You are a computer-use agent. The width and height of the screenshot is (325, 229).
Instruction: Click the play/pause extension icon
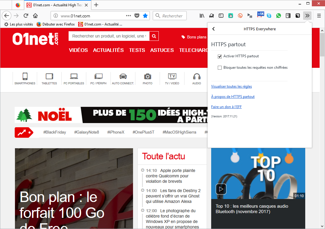coord(250,16)
